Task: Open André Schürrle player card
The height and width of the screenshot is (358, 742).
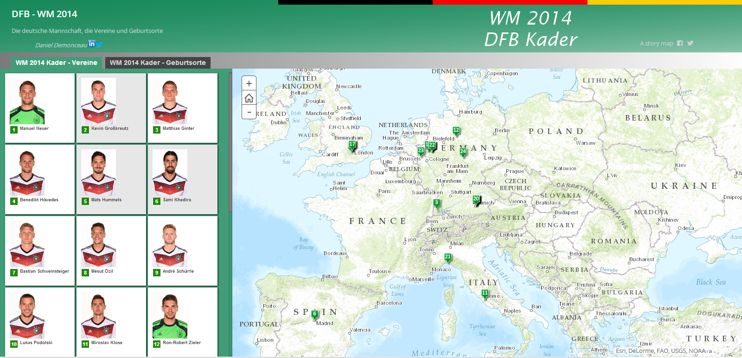Action: 183,251
